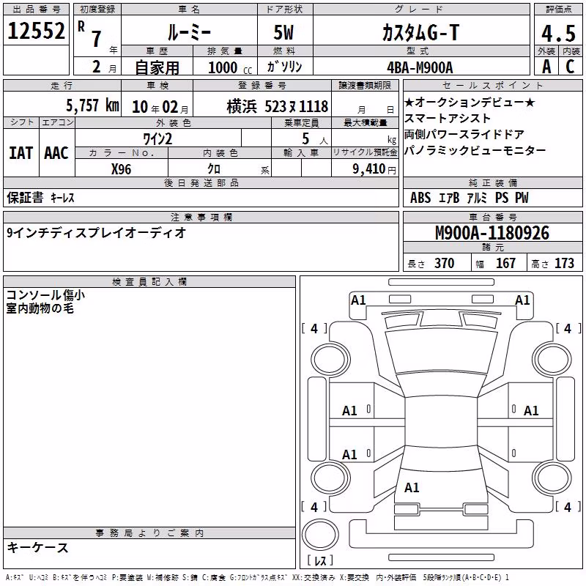Select the 譲渡書類期限 header

tap(365, 85)
